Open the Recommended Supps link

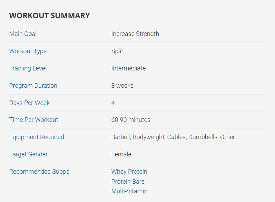39,172
